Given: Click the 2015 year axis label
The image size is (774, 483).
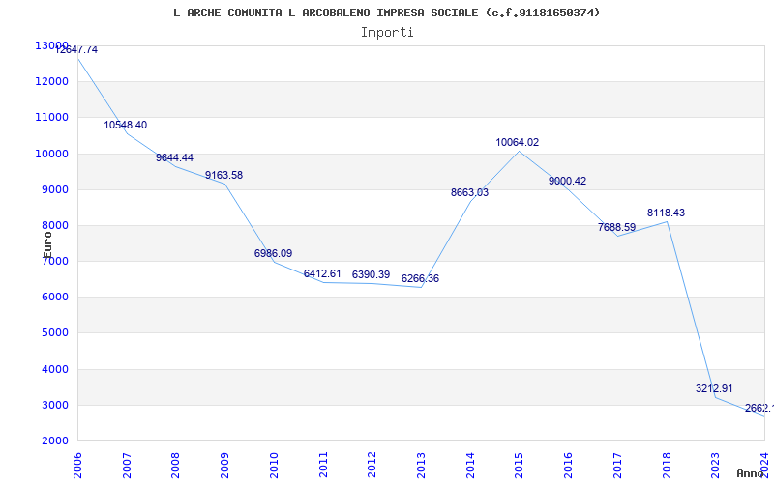Looking at the screenshot, I should [520, 465].
